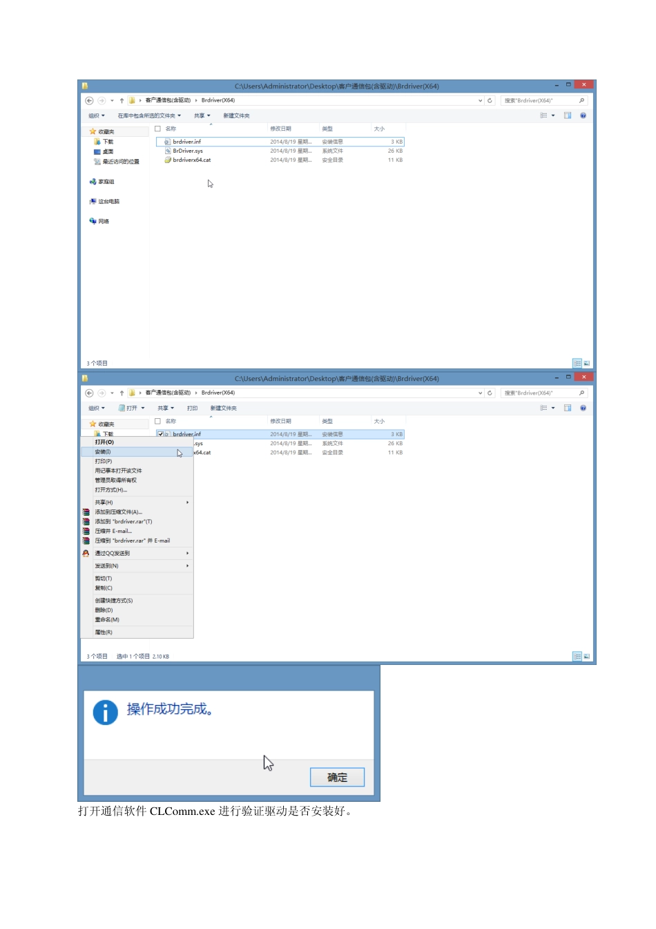Click 确定 button in success dialog

tap(337, 778)
